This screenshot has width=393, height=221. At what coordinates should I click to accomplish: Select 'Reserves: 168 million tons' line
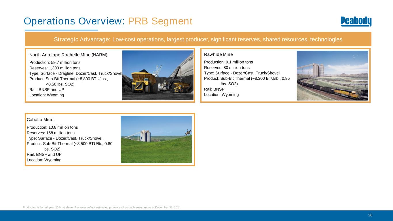(x=51, y=133)
